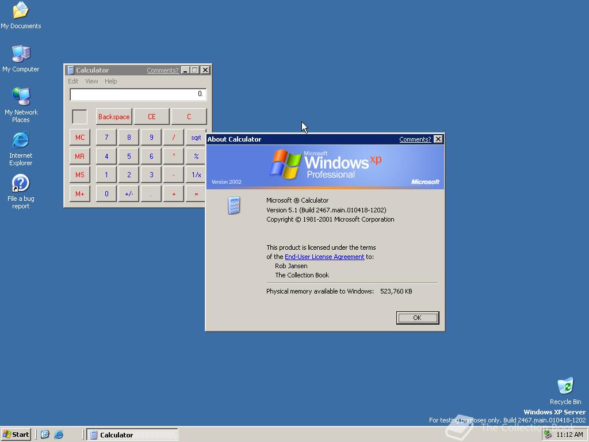Open the End-User License Agreement link

324,257
